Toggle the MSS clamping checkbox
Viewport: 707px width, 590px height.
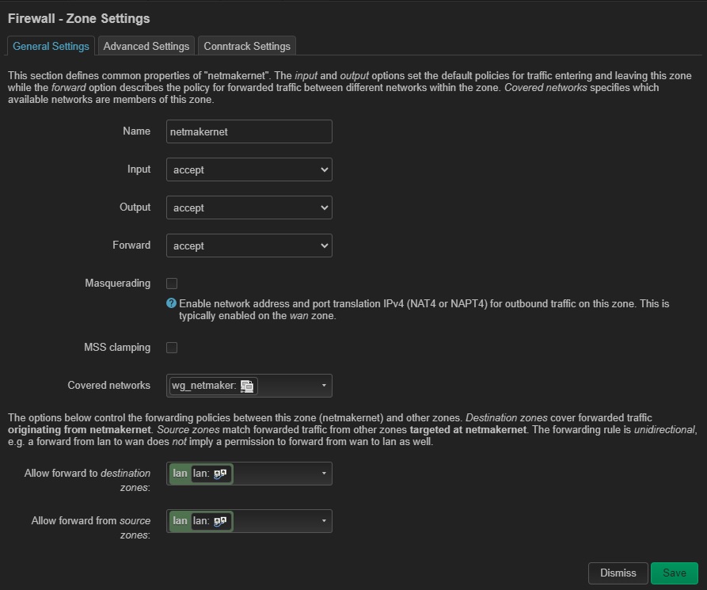click(x=172, y=347)
